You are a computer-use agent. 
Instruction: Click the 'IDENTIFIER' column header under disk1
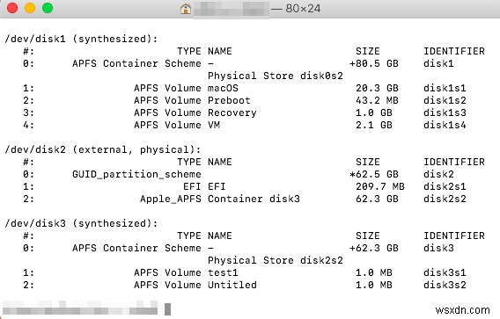coord(453,51)
